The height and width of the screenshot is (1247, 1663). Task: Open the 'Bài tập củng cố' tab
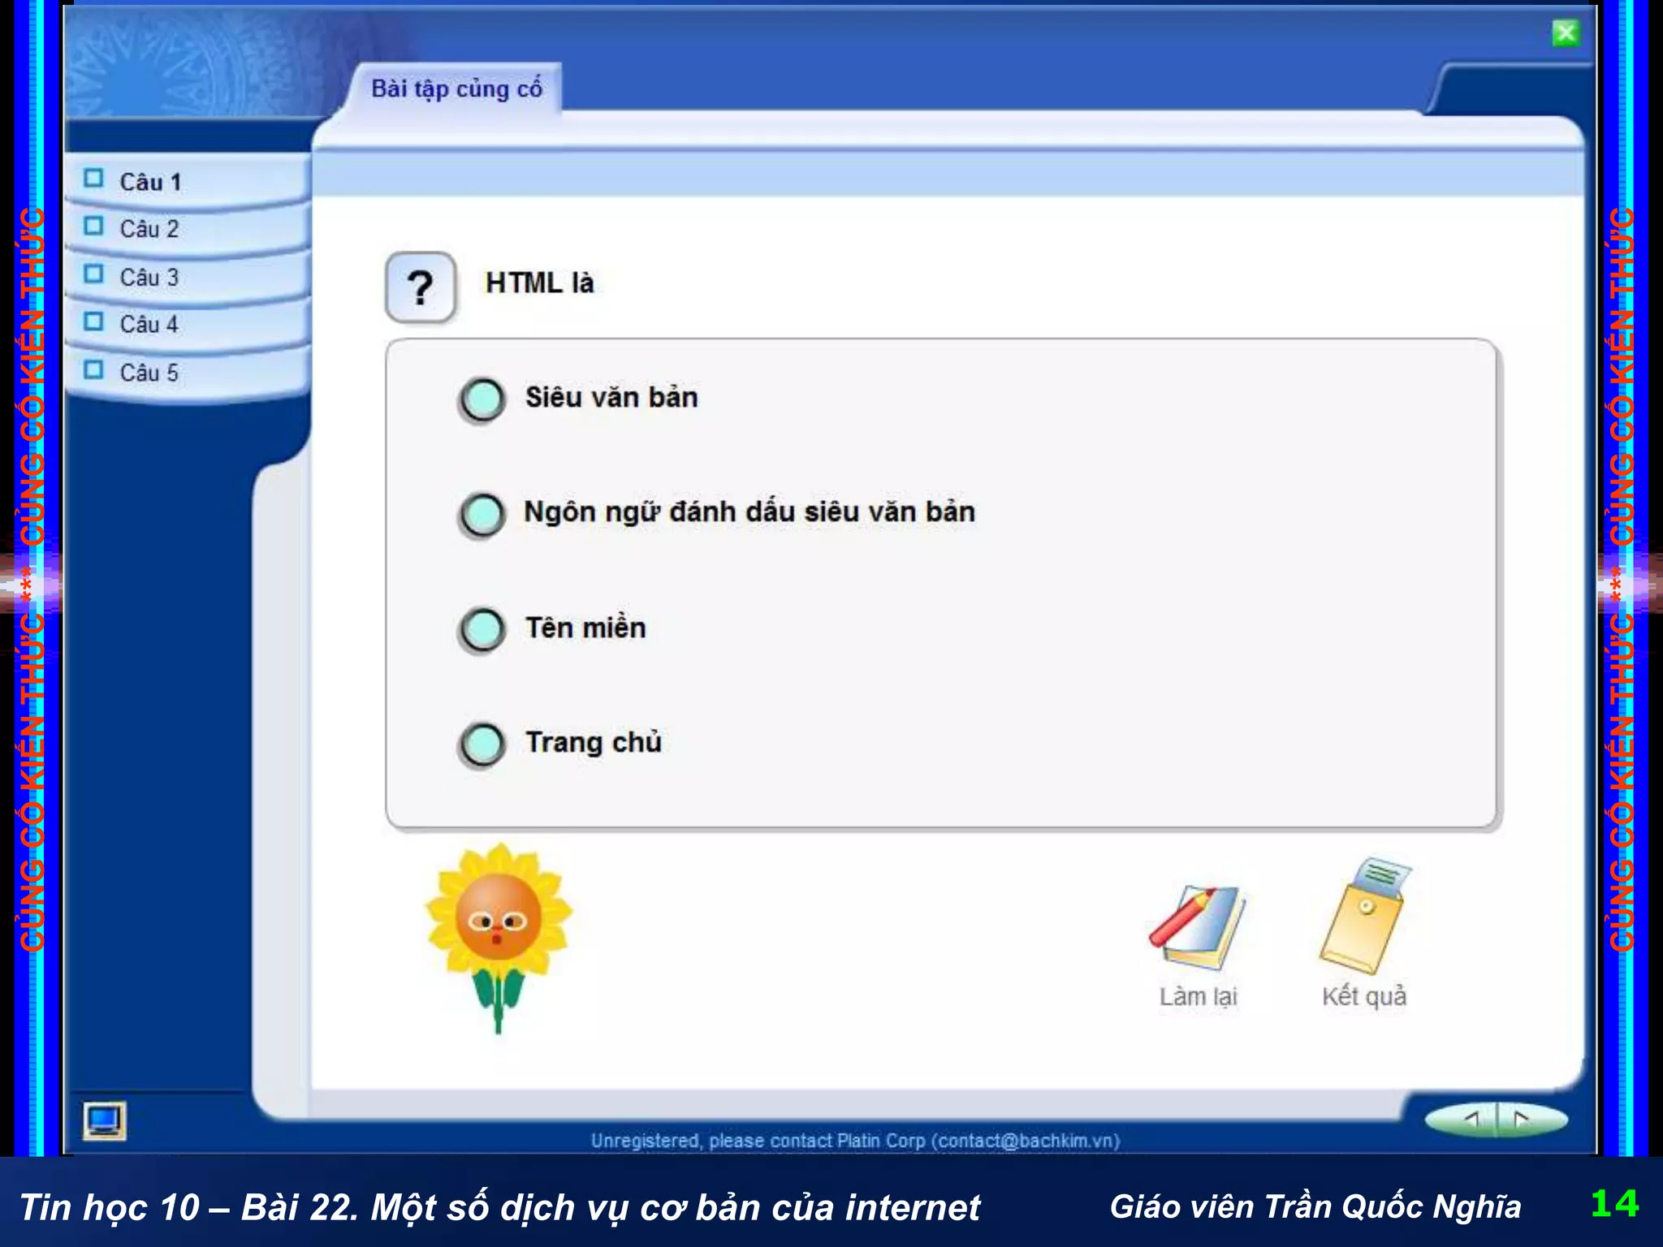tap(456, 88)
